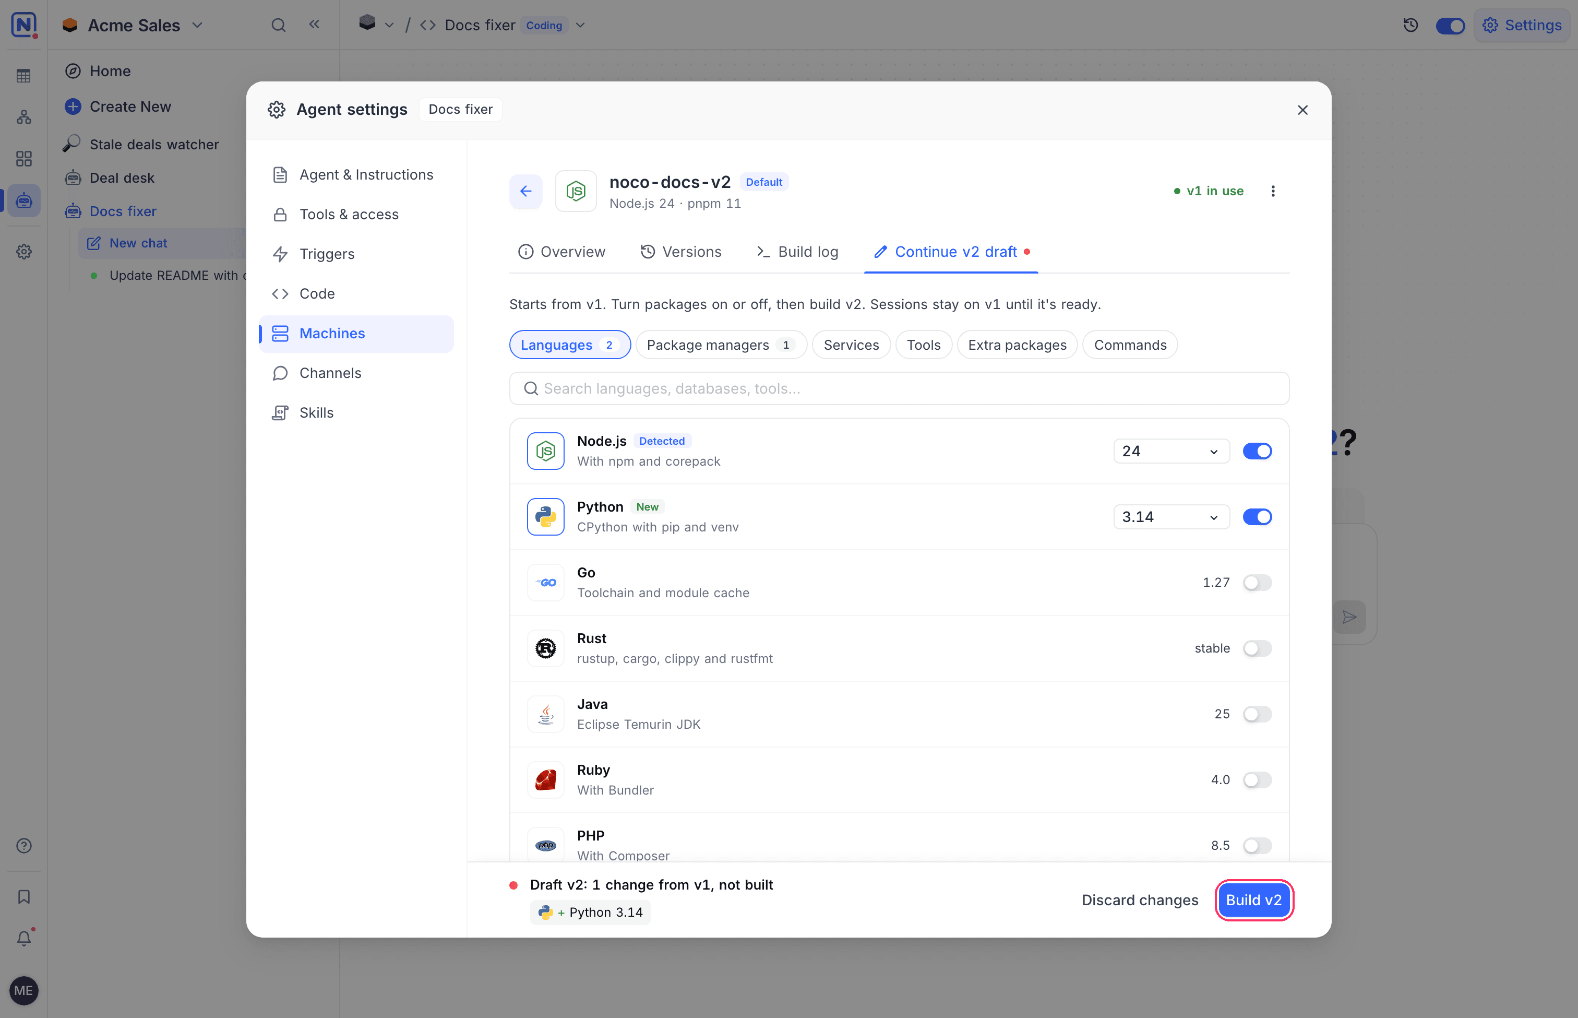This screenshot has height=1018, width=1578.
Task: Disable the Python toggle
Action: coord(1257,517)
